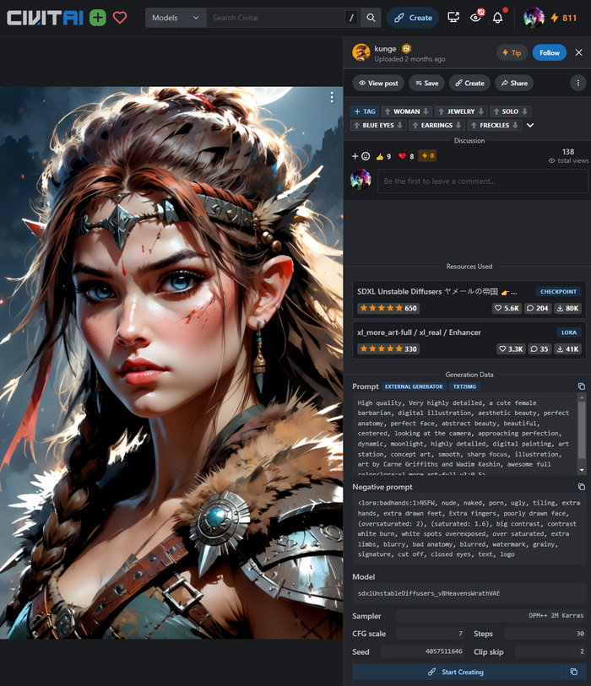Viewport: 591px width, 686px height.
Task: Open kunge's profile avatar
Action: click(361, 52)
